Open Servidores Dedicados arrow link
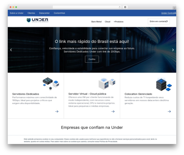This screenshot has height=155, width=184. (x=57, y=111)
